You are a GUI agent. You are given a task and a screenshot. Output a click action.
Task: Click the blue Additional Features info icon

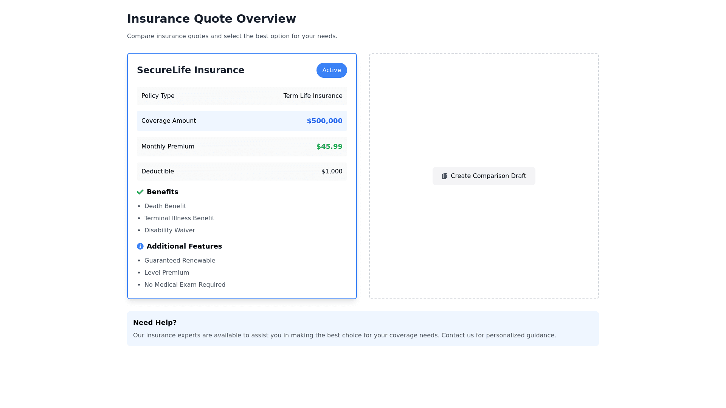tap(140, 246)
